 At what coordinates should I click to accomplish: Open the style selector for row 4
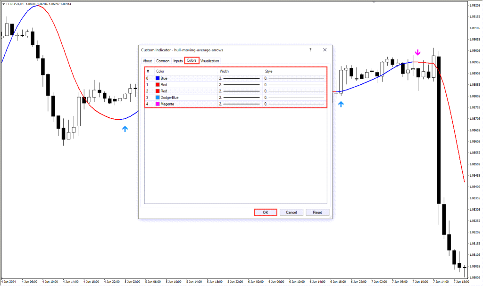(x=294, y=104)
